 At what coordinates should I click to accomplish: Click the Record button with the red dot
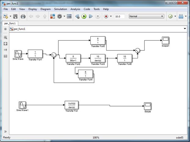[x=106, y=16]
